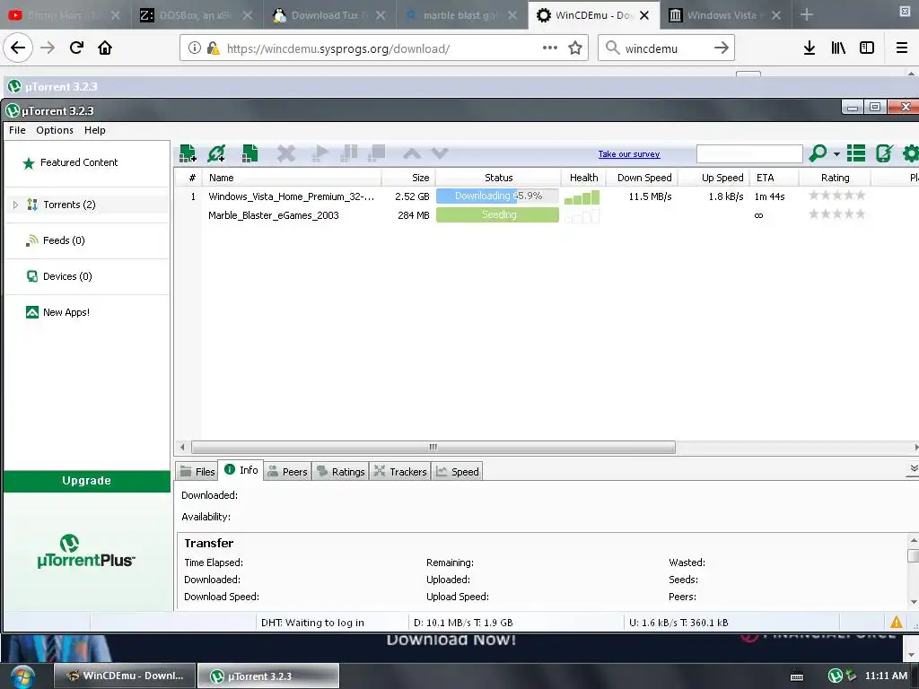Click the status bar warning triangle icon

[897, 623]
